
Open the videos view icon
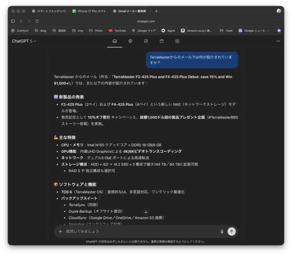tap(162, 41)
